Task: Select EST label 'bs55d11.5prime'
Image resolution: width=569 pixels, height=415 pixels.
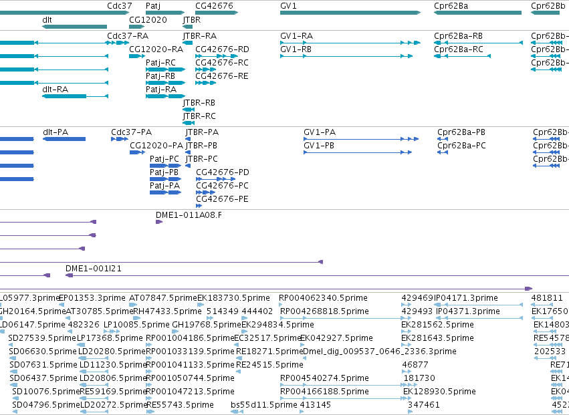Action: [264, 405]
